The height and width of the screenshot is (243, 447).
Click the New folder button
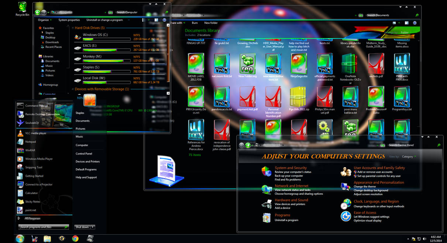pos(211,23)
